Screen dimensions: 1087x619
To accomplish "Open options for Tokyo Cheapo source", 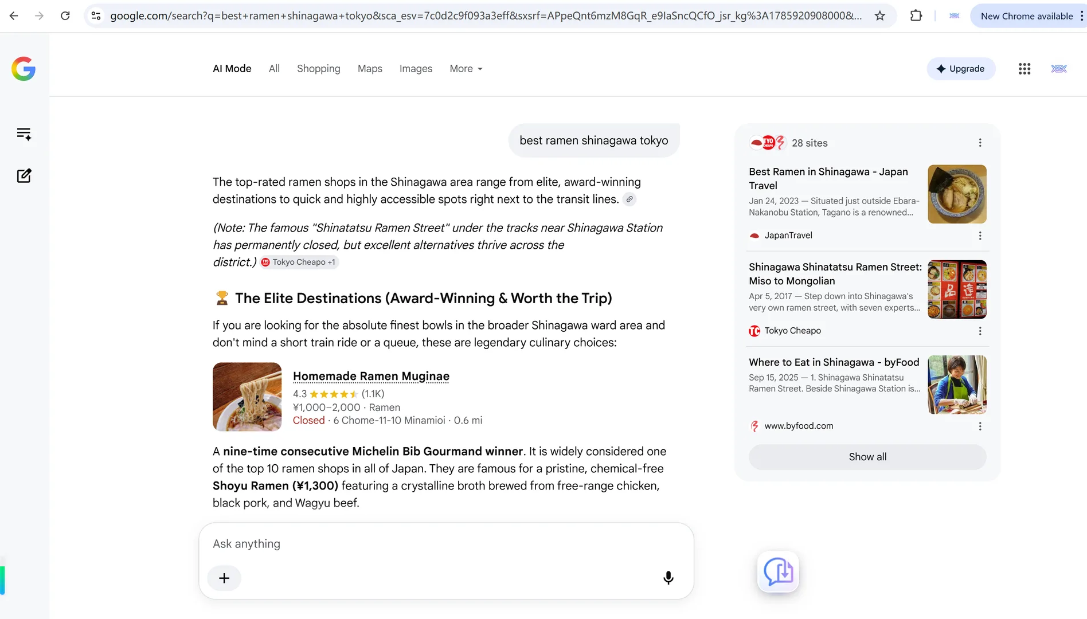I will [x=980, y=331].
